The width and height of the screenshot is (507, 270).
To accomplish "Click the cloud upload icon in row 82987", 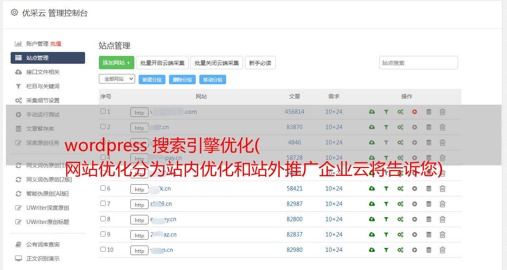I will coord(372,204).
